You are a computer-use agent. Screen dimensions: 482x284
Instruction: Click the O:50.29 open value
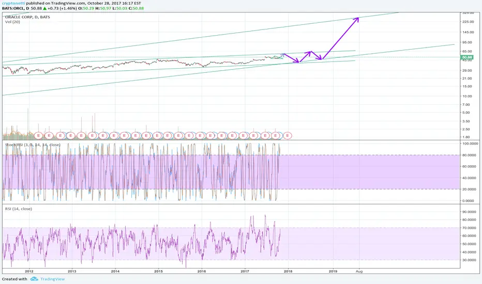tap(86, 8)
